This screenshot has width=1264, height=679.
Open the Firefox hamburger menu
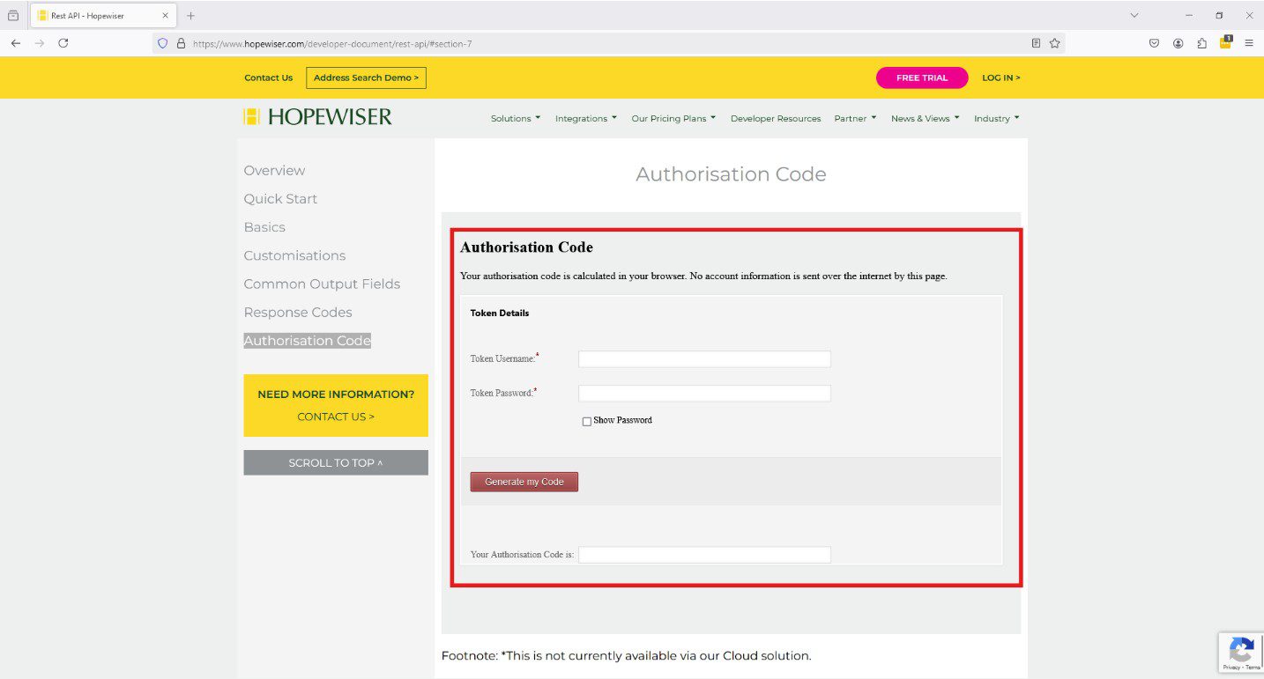[1248, 43]
